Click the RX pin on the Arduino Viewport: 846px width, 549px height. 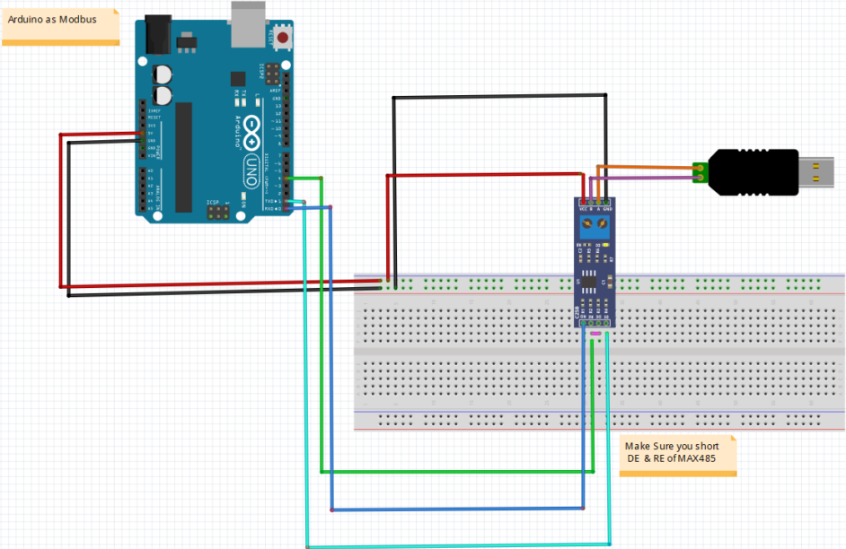point(286,208)
